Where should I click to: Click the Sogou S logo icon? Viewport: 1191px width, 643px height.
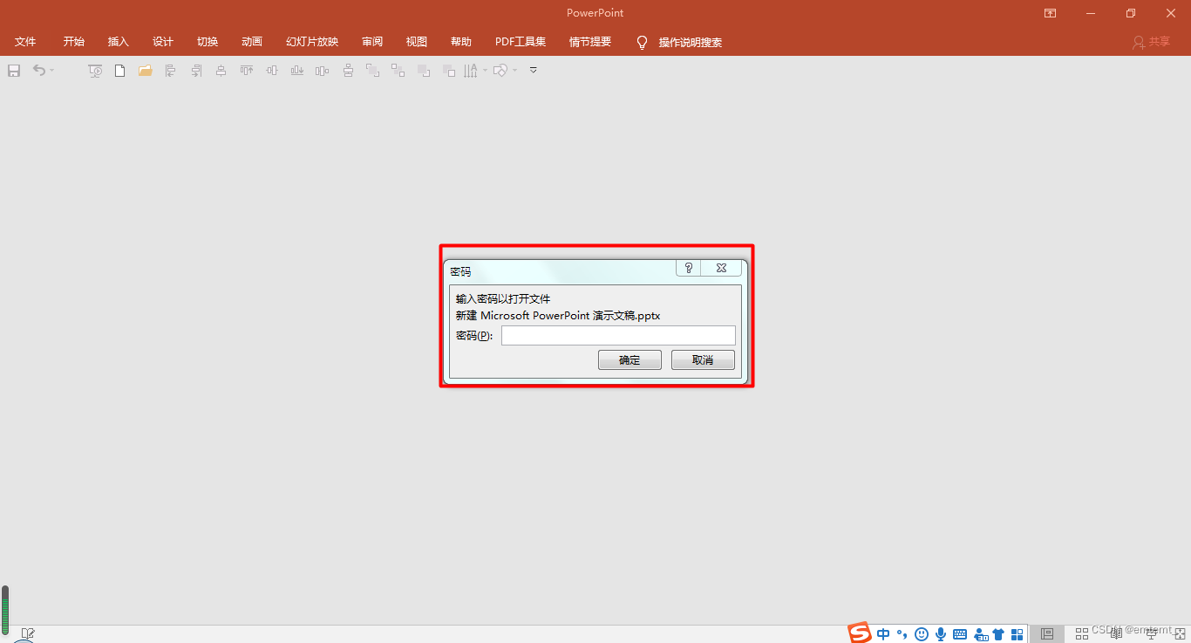point(860,633)
